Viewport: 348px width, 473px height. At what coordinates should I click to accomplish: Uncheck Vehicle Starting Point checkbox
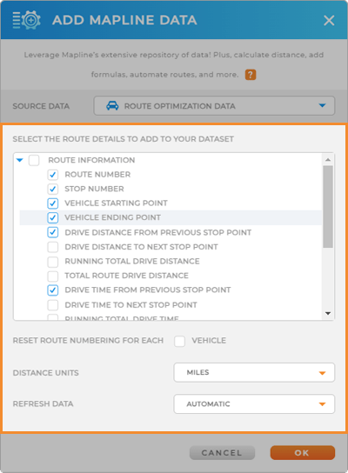click(x=53, y=203)
